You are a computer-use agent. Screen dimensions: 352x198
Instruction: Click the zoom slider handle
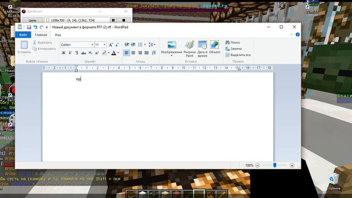point(274,165)
